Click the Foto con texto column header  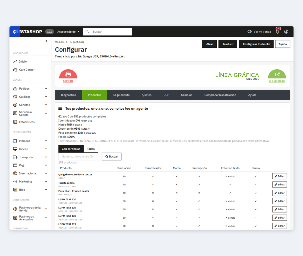[230, 168]
